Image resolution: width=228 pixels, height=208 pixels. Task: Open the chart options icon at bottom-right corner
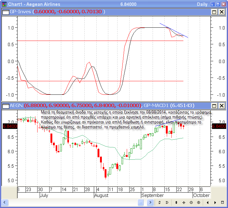[223, 202]
